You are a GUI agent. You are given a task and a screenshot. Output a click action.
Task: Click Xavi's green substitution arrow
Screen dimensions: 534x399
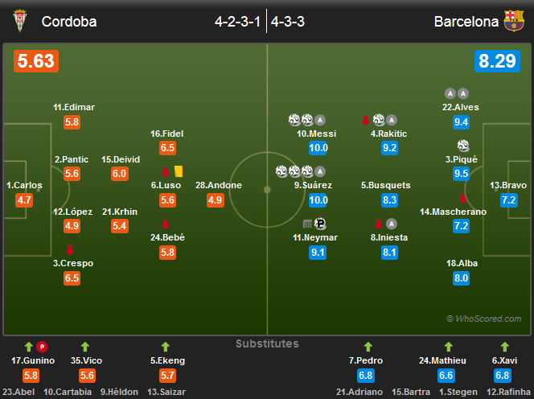(x=505, y=347)
